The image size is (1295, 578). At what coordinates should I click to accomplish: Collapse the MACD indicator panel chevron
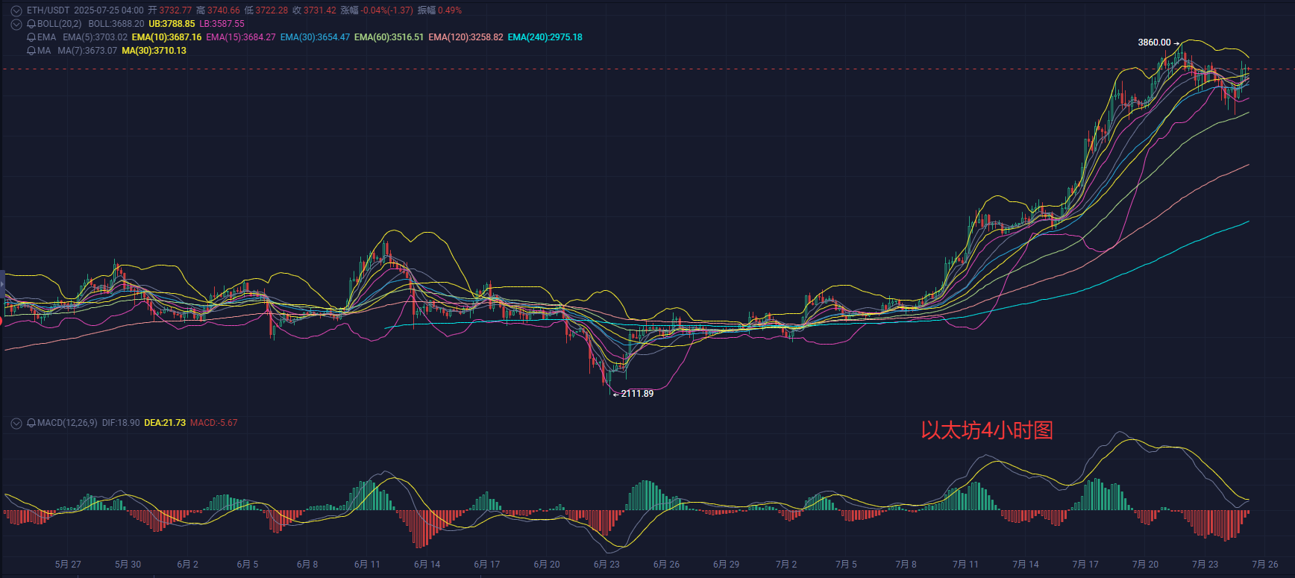tap(16, 423)
